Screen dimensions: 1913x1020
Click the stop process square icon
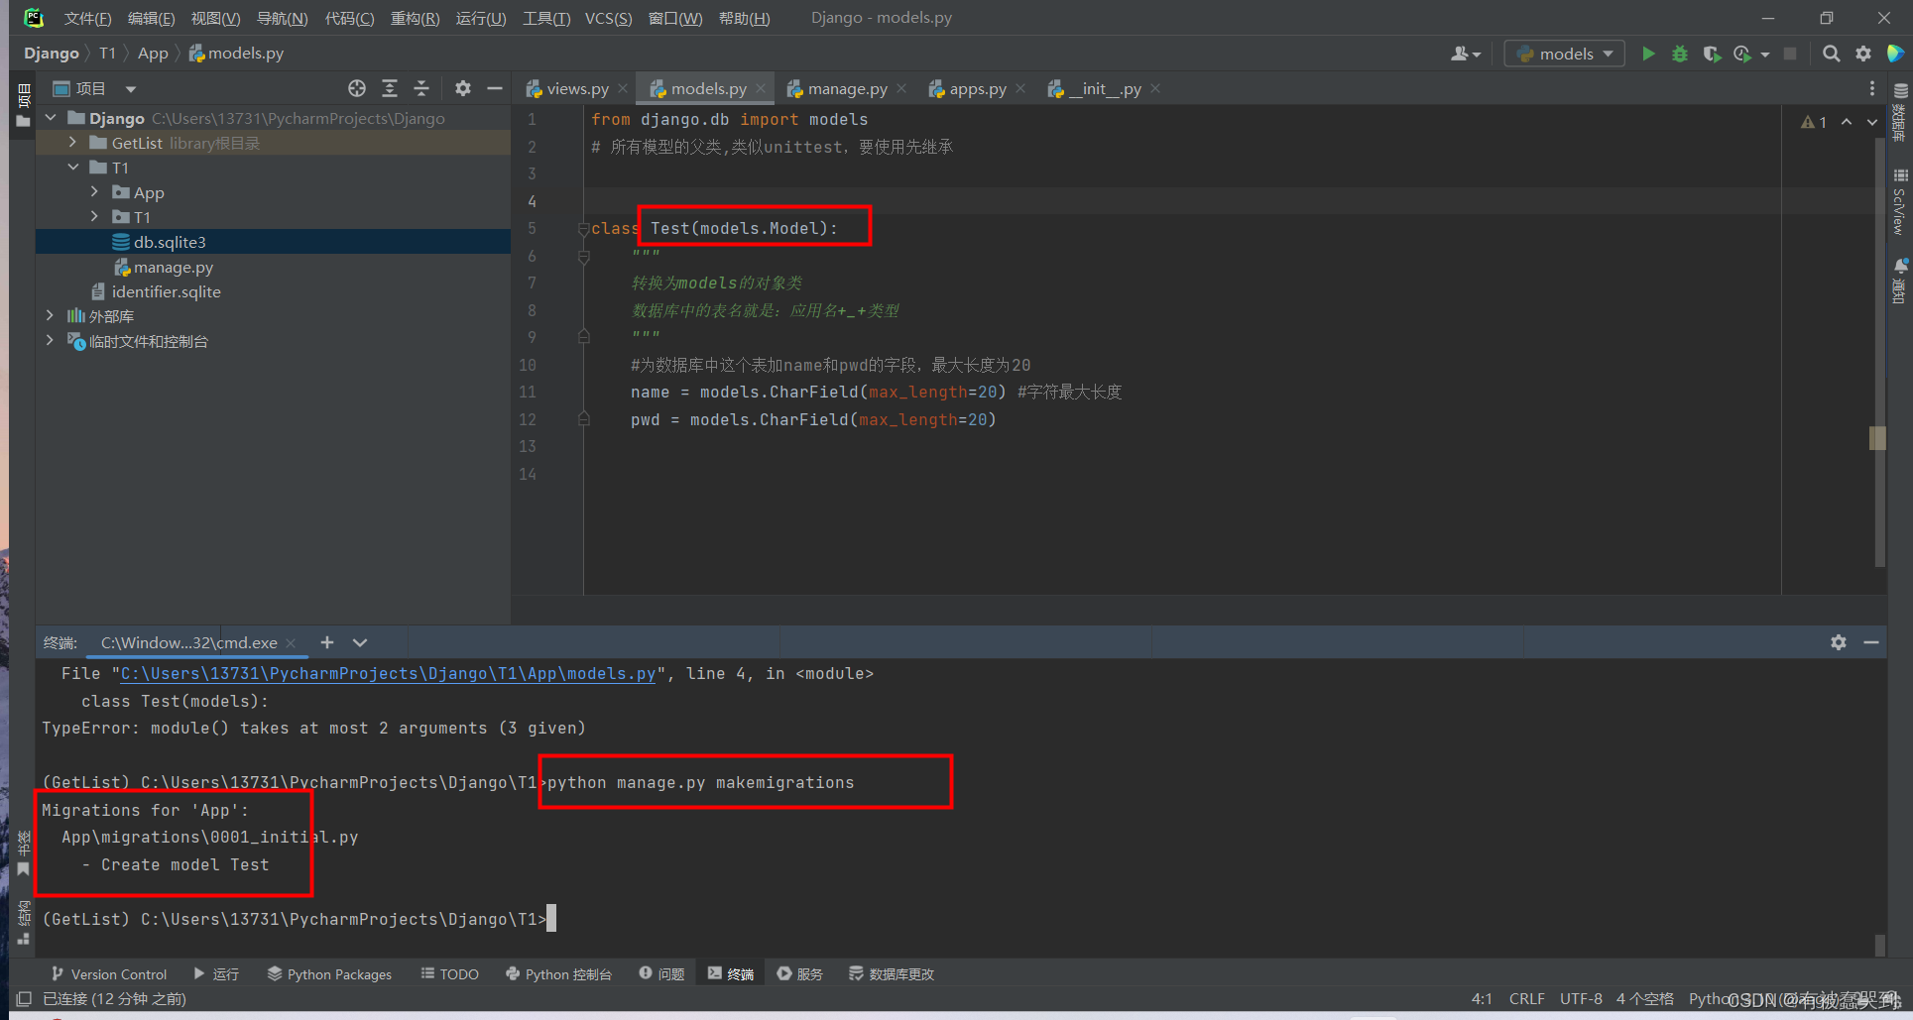pyautogui.click(x=1790, y=54)
